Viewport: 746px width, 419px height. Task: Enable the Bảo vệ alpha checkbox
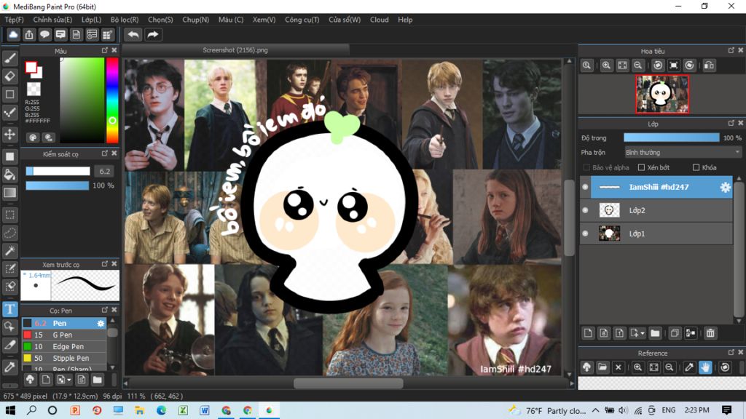pos(586,167)
